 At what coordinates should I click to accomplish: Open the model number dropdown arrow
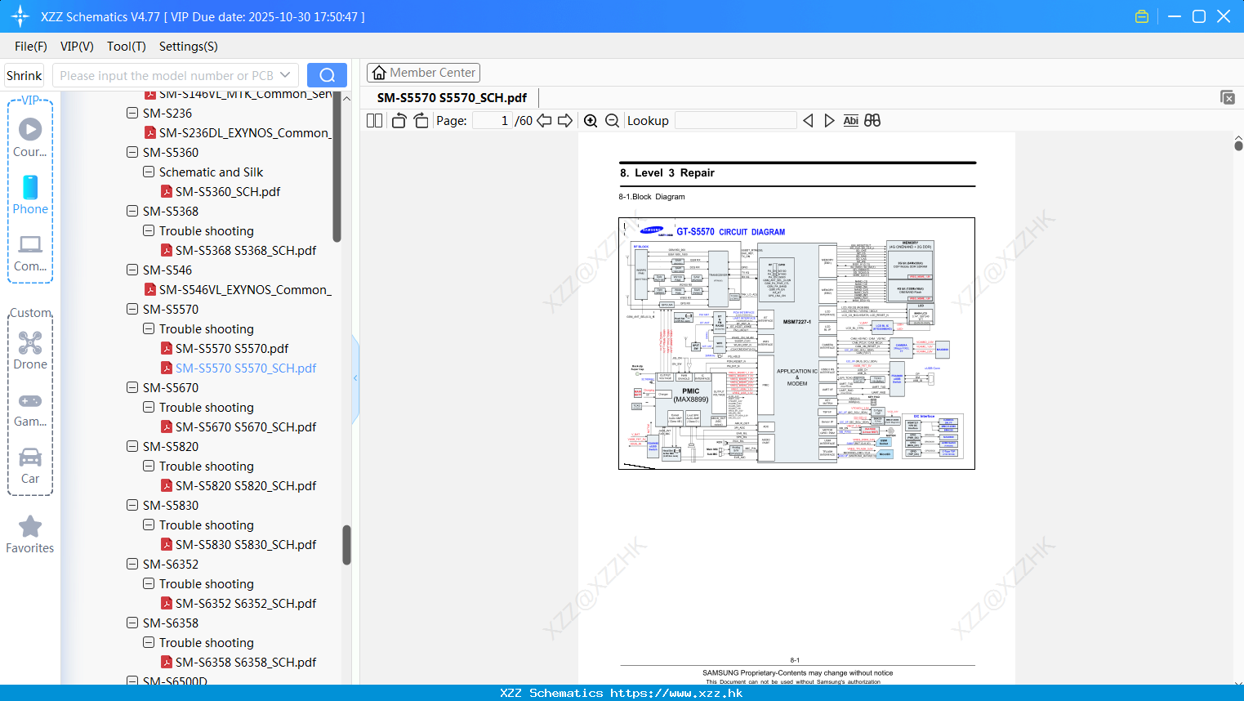coord(285,75)
